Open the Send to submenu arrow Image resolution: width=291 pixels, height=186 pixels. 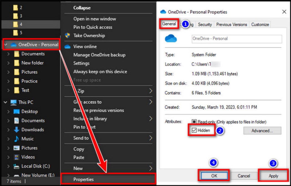(151, 138)
